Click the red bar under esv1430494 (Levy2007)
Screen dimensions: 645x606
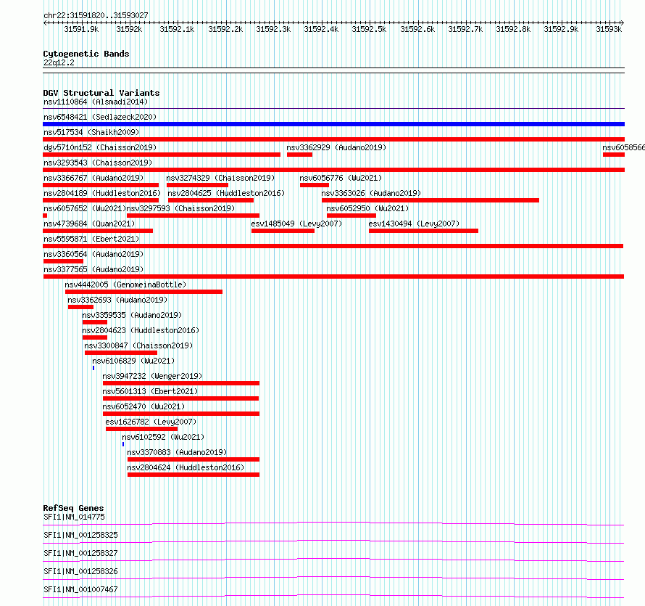pyautogui.click(x=424, y=231)
